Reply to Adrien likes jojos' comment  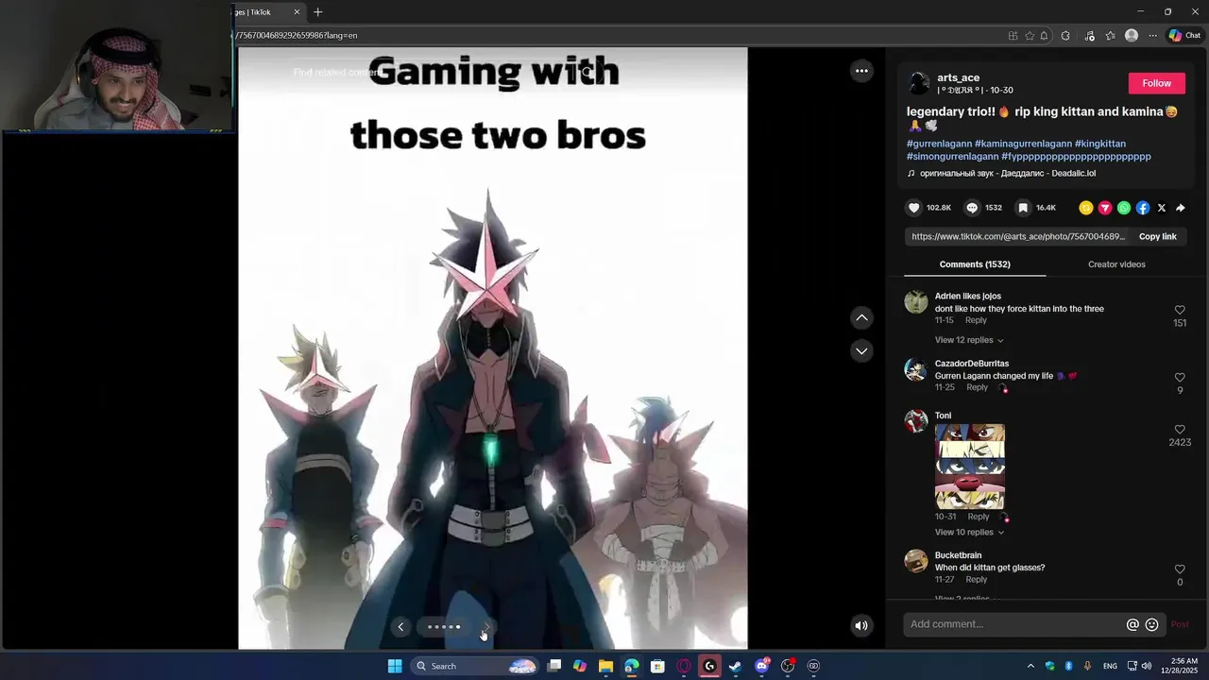[976, 320]
